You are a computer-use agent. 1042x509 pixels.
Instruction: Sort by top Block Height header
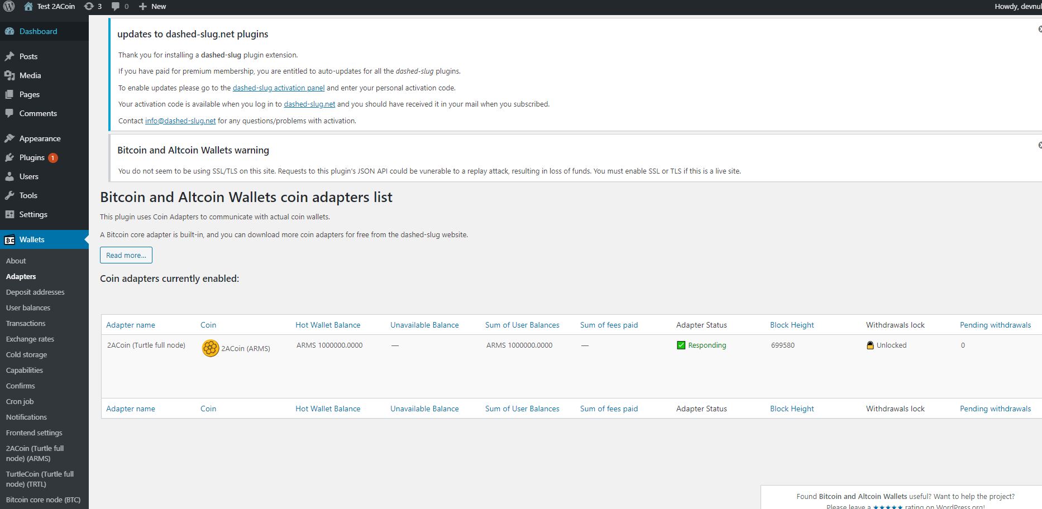[x=792, y=325]
